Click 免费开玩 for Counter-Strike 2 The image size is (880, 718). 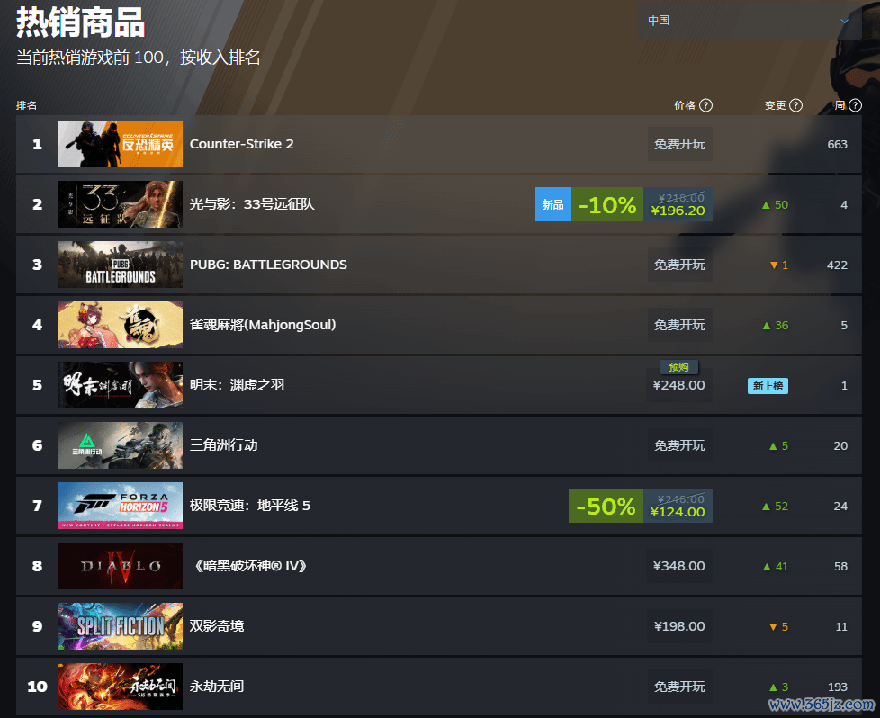[679, 144]
